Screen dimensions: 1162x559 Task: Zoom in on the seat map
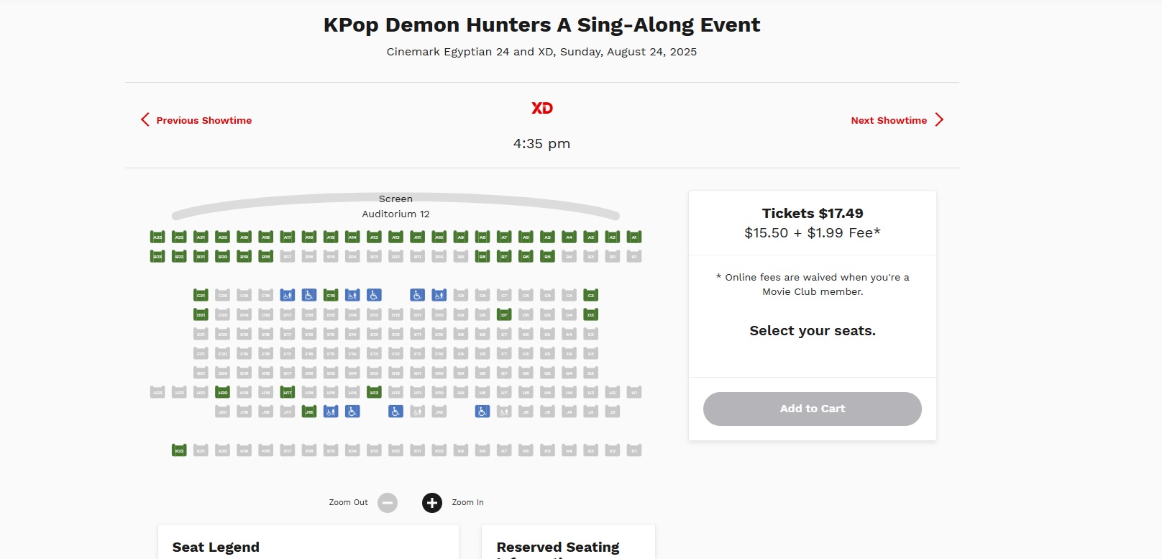coord(432,503)
